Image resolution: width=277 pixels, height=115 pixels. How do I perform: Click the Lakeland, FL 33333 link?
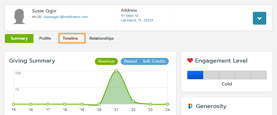(x=137, y=20)
